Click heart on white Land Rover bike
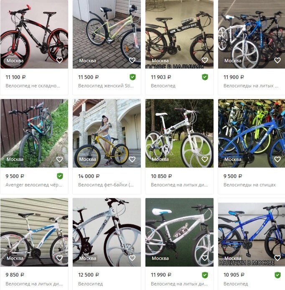285x290 pixels. coord(205,159)
